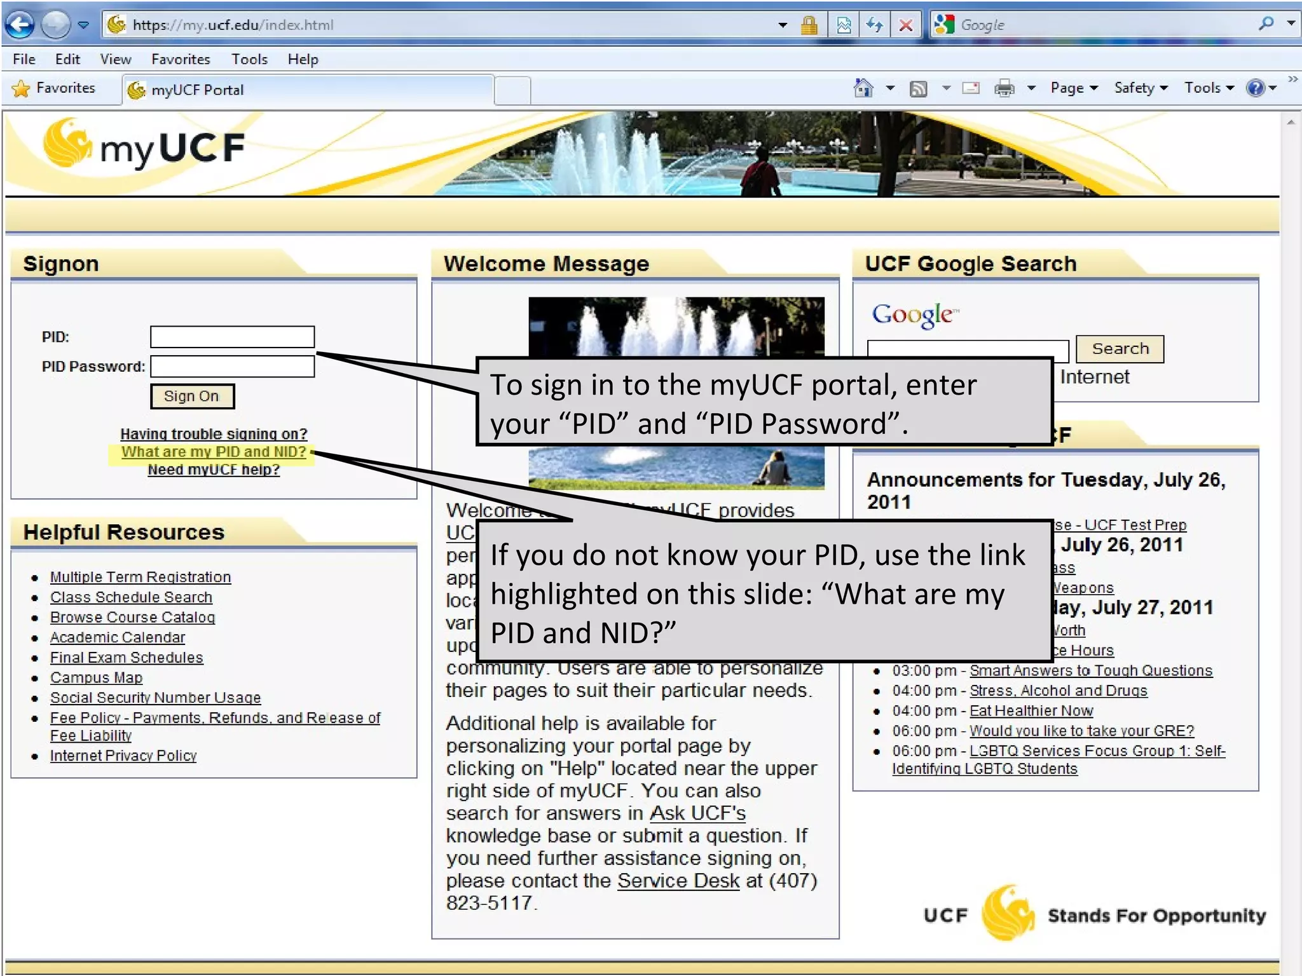Open the Edit menu

click(67, 59)
